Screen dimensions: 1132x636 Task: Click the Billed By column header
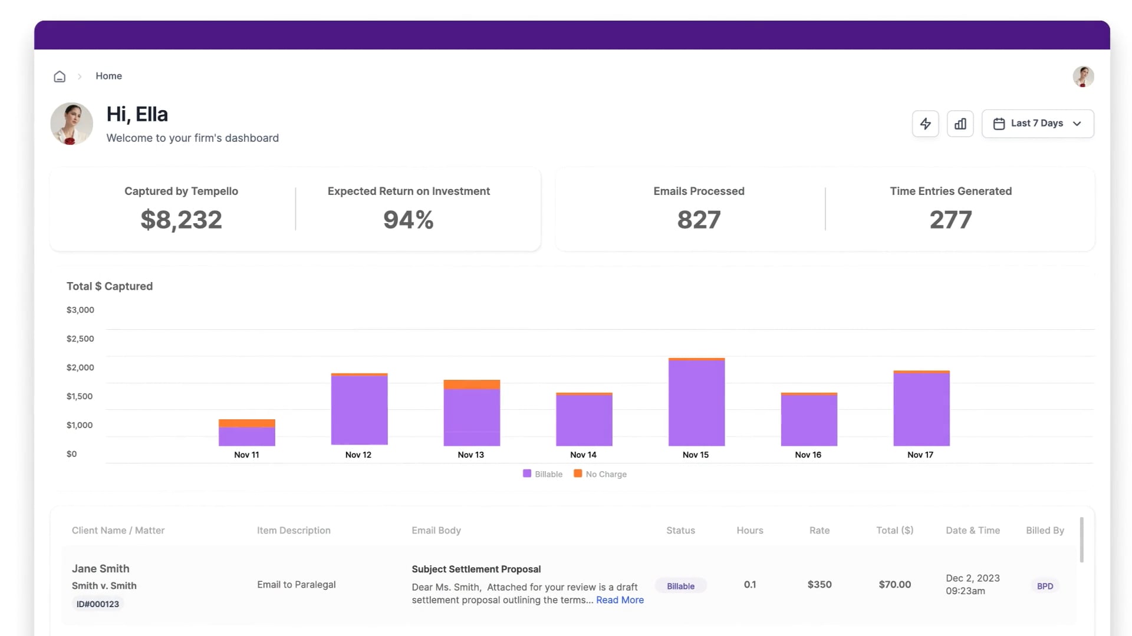[1045, 530]
